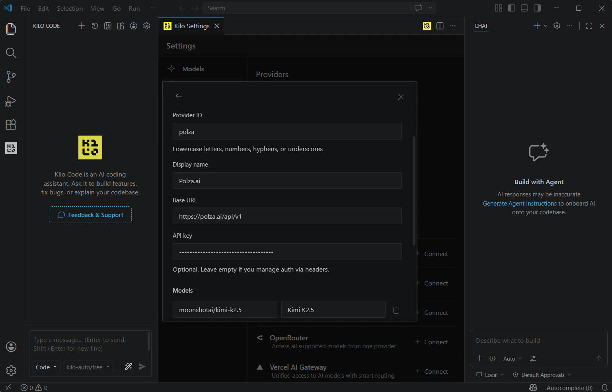Image resolution: width=612 pixels, height=392 pixels.
Task: Open the Local session target dropdown
Action: click(x=490, y=375)
